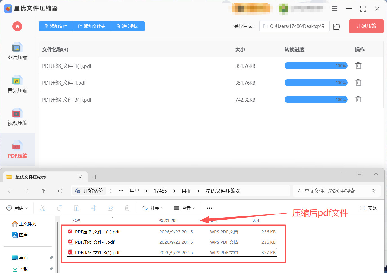Select the PDF压缩 module
Image resolution: width=387 pixels, height=273 pixels.
[17, 150]
